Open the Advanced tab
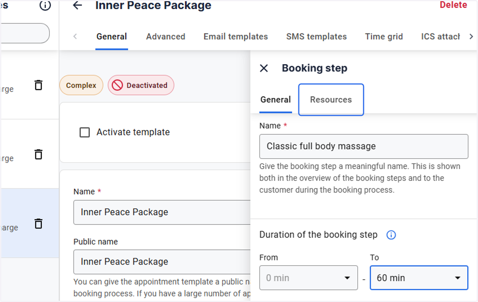Image resolution: width=478 pixels, height=302 pixels. [x=166, y=37]
